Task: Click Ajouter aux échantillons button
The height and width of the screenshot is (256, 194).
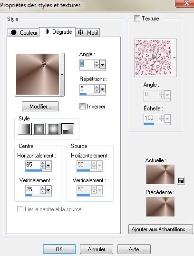Action: click(160, 229)
